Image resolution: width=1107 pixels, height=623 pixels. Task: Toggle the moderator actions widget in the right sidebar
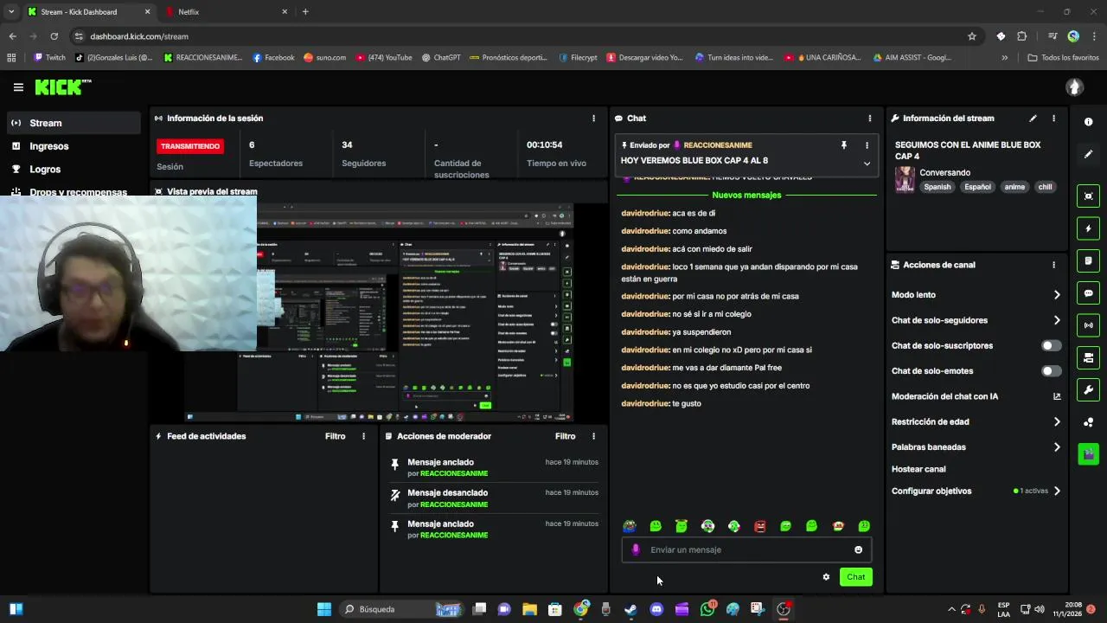(x=1088, y=357)
